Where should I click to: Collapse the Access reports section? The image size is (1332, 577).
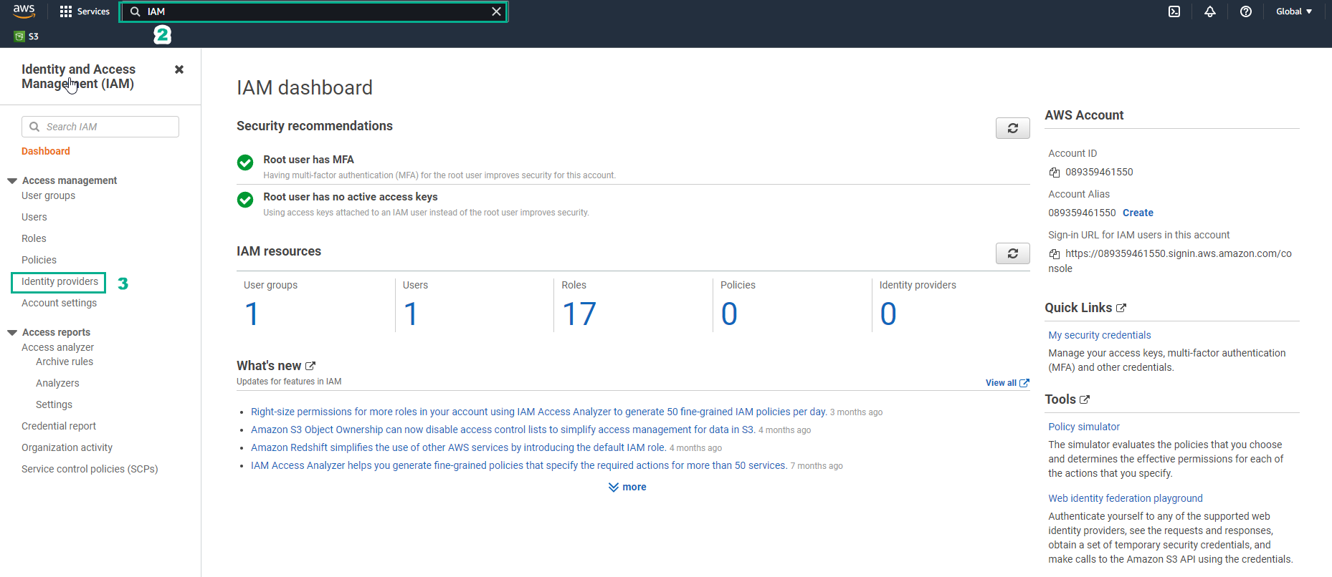click(12, 333)
